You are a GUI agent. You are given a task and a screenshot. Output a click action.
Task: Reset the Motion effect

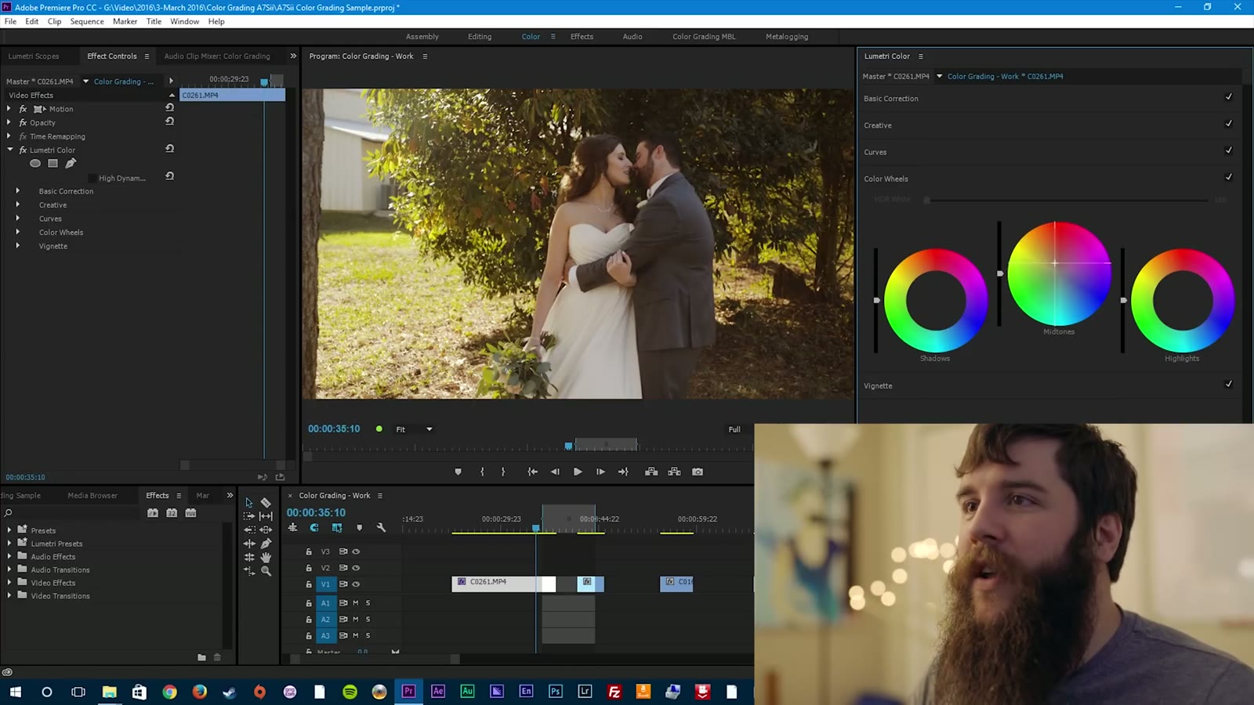[x=169, y=108]
